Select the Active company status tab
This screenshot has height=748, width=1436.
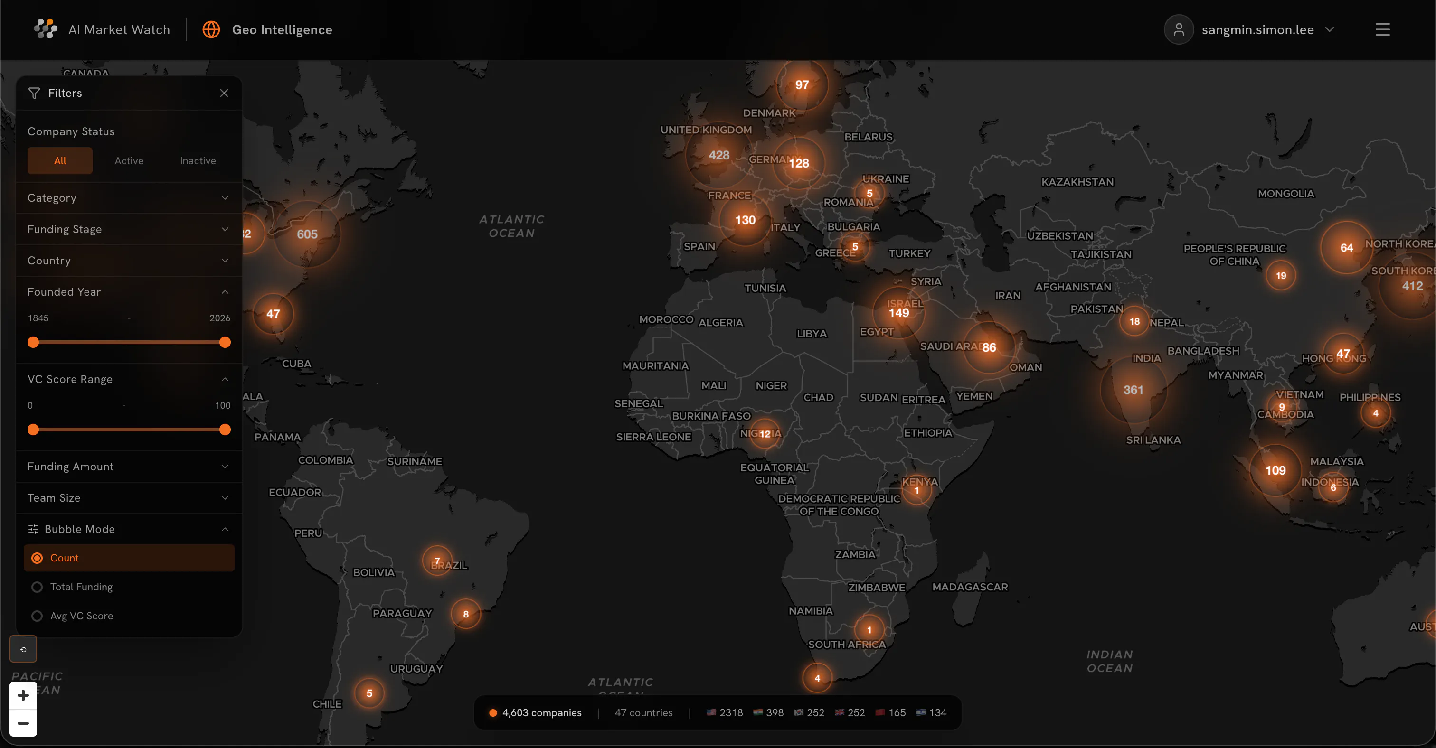(x=129, y=161)
